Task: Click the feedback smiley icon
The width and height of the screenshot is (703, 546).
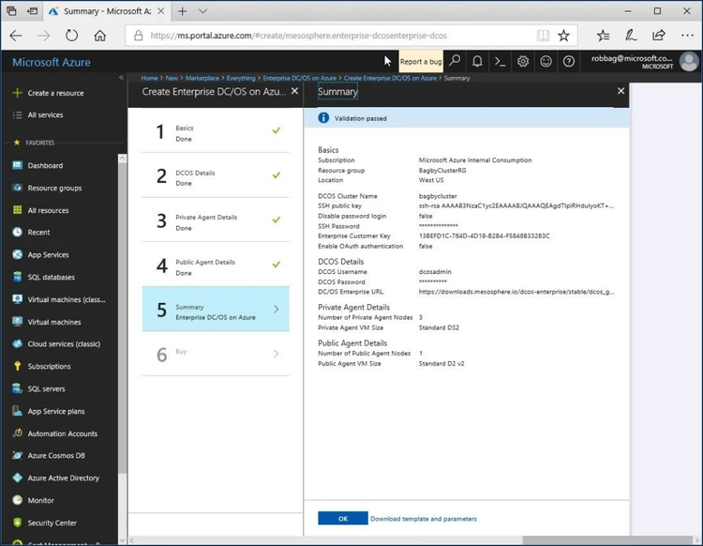Action: pos(546,61)
